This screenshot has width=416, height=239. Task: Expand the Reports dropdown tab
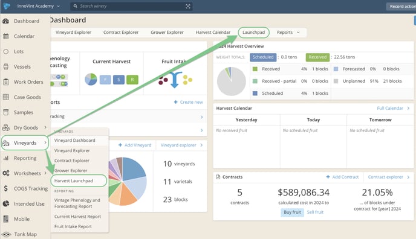tap(288, 33)
